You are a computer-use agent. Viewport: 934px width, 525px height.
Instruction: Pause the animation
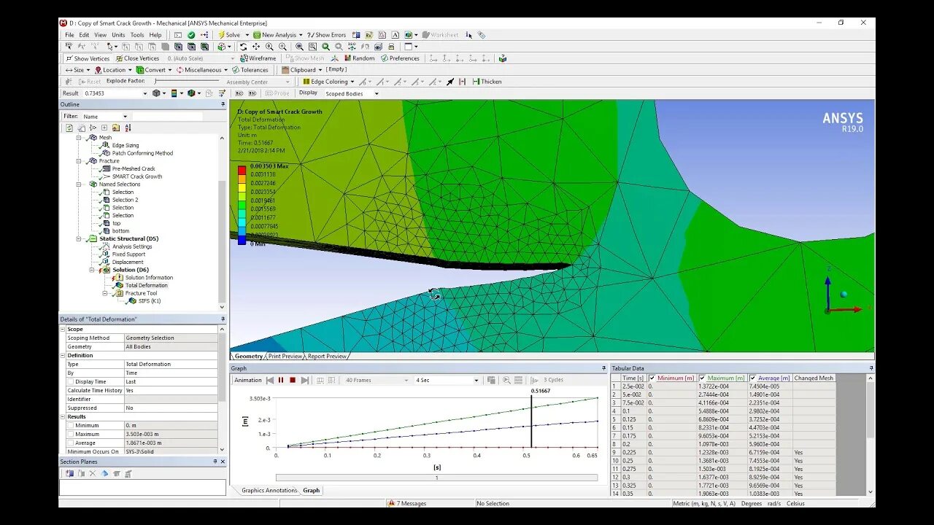coord(281,380)
